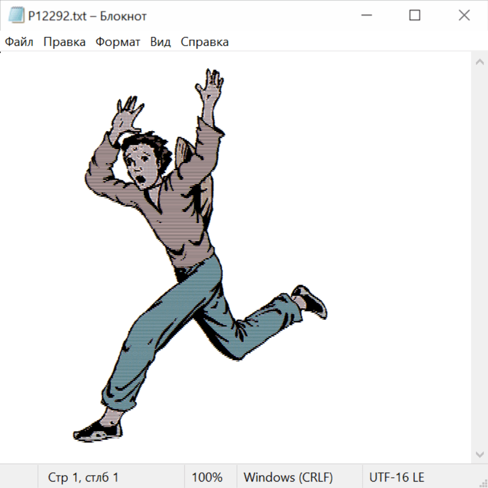
Task: Open the Файл menu
Action: pyautogui.click(x=20, y=42)
